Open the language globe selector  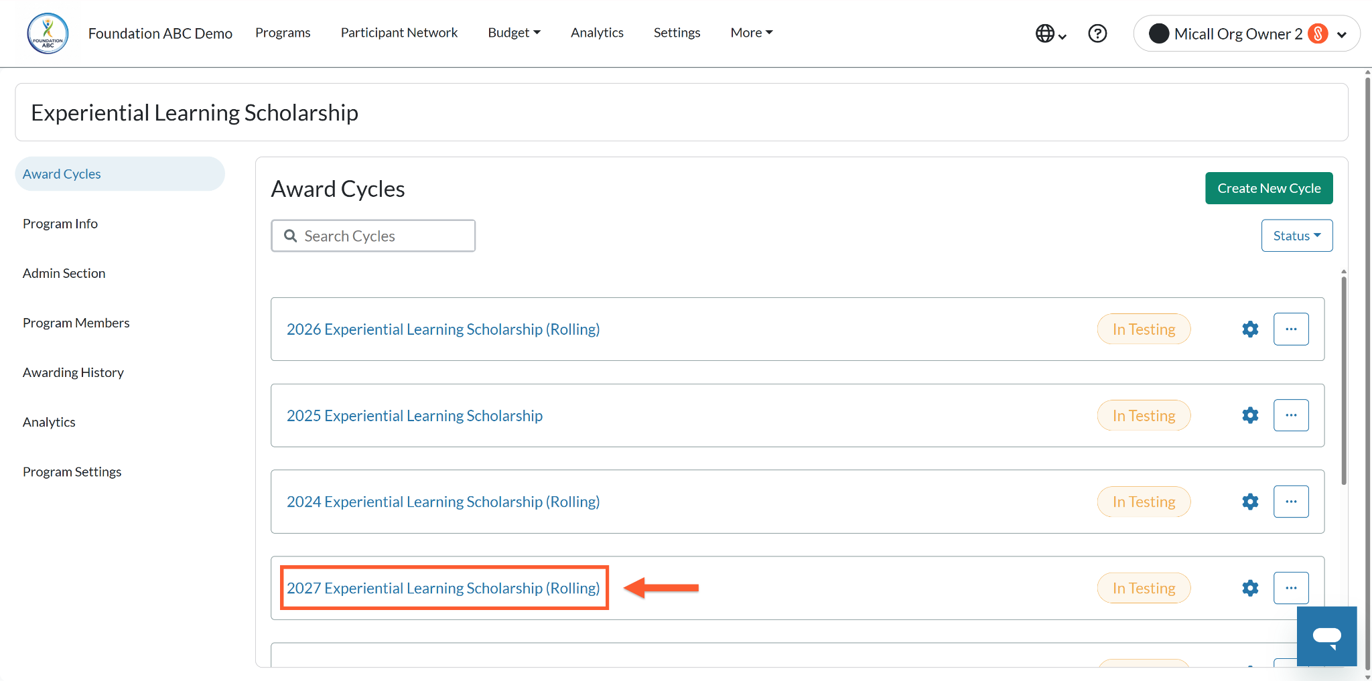coord(1050,33)
